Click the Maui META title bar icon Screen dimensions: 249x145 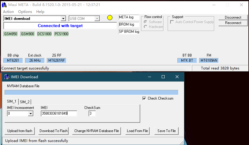coord(4,5)
